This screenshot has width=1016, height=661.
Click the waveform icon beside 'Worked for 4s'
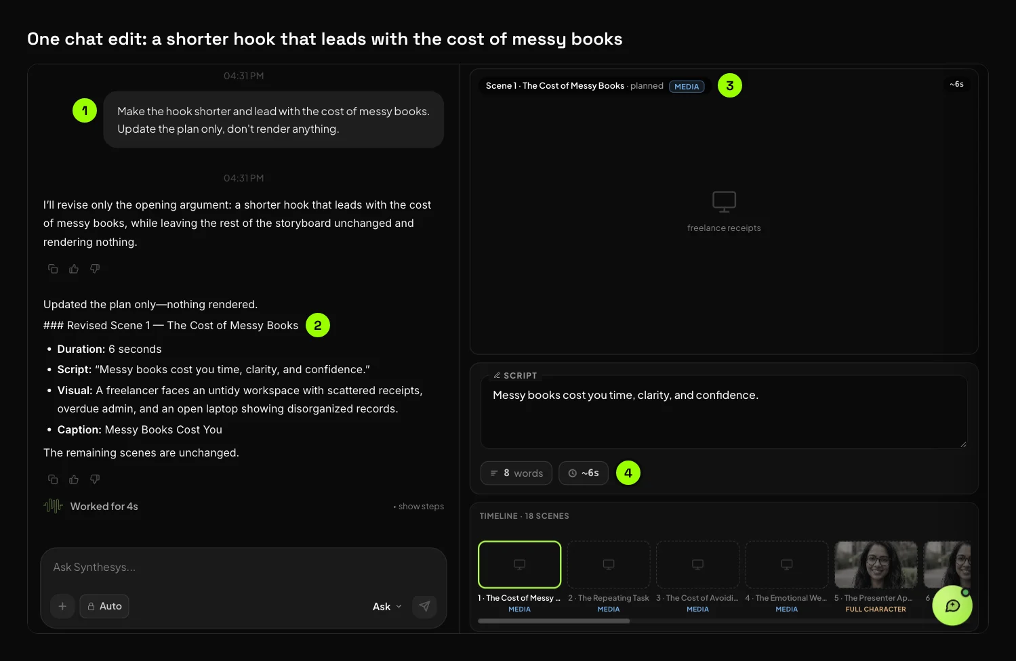point(53,506)
